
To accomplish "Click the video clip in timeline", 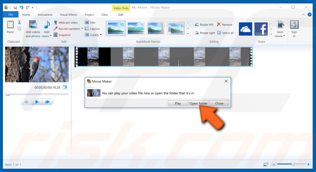I will (164, 57).
